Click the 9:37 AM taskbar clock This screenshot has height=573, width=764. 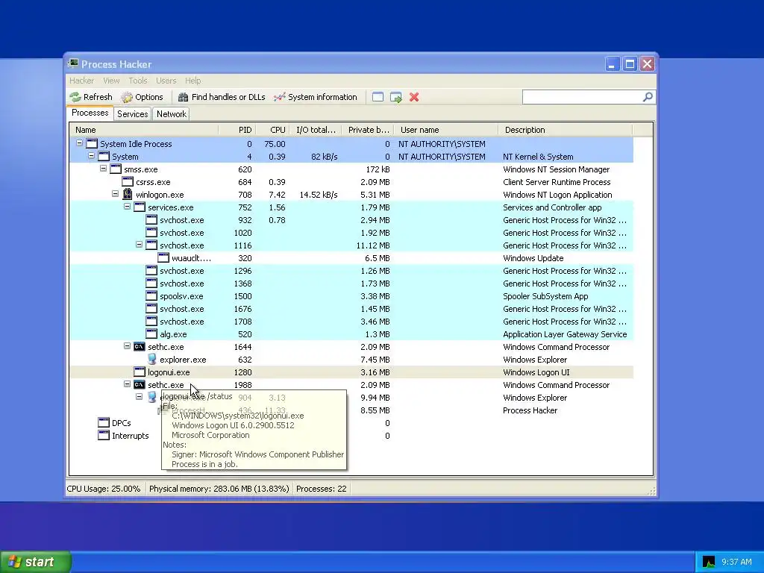(x=736, y=562)
